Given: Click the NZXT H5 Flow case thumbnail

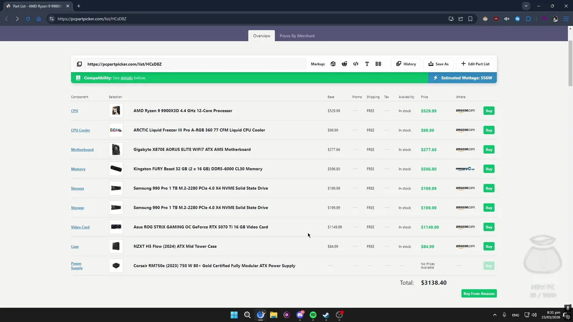Looking at the screenshot, I should point(116,246).
